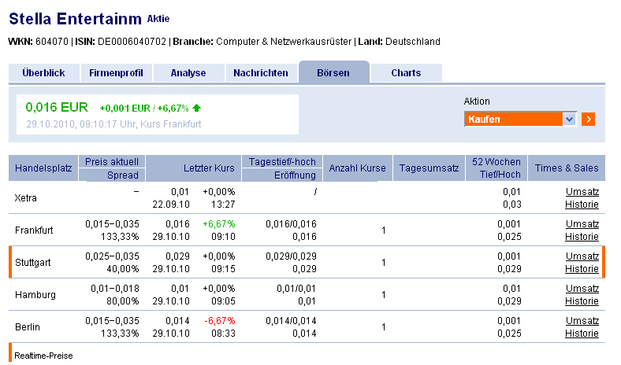621x365 pixels.
Task: Show Historie for Berlin exchange
Action: (582, 334)
